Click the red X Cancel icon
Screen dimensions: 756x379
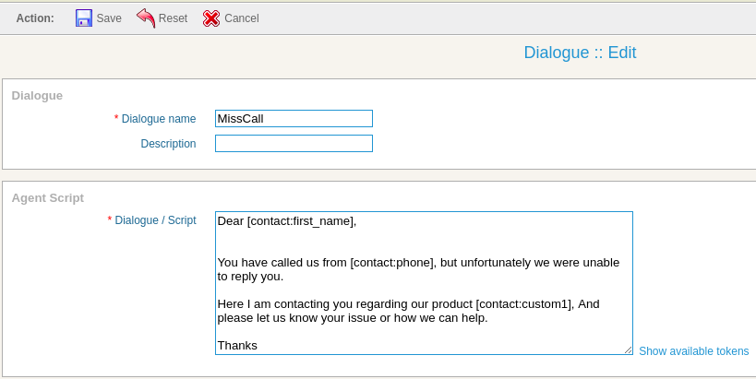pyautogui.click(x=211, y=18)
